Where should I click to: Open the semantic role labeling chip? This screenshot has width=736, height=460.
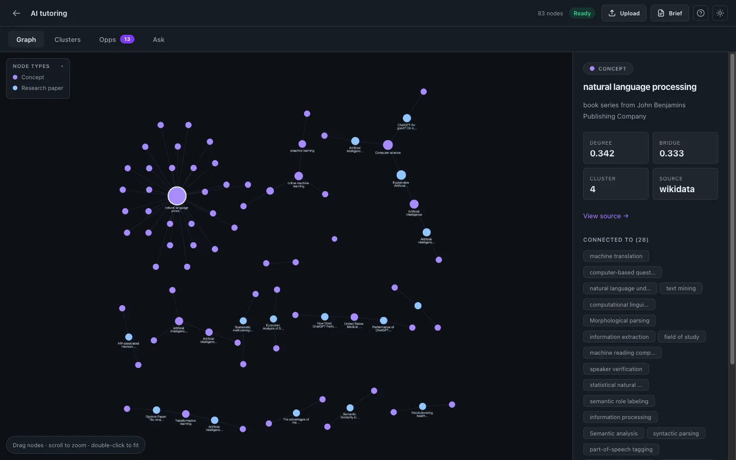(619, 401)
